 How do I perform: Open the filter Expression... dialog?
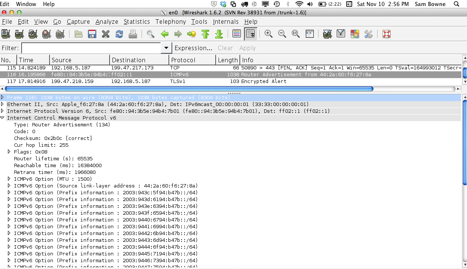coord(193,48)
